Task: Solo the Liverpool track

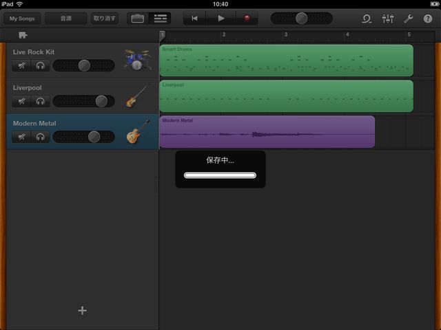Action: click(40, 101)
